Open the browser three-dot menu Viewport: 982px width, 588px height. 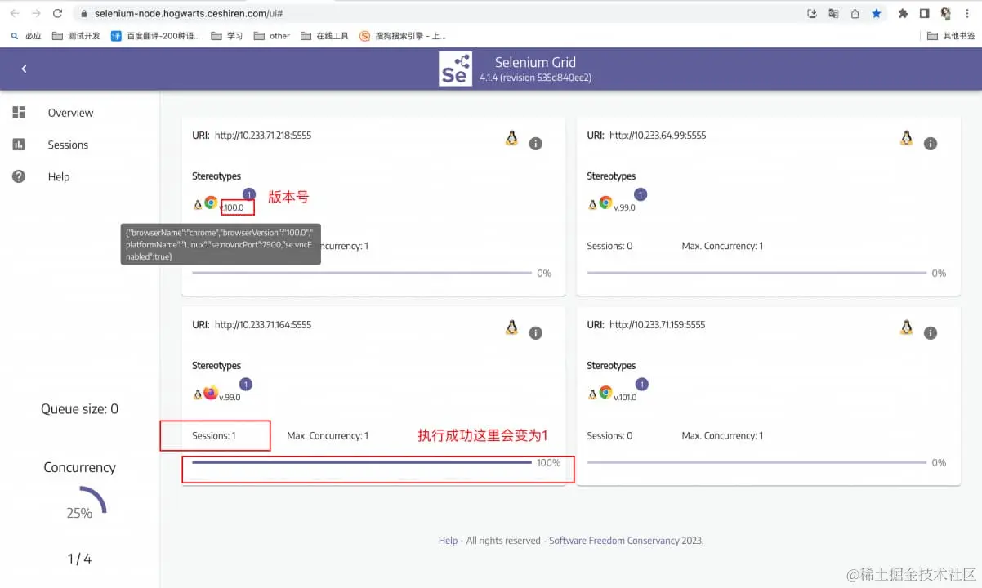coord(968,13)
